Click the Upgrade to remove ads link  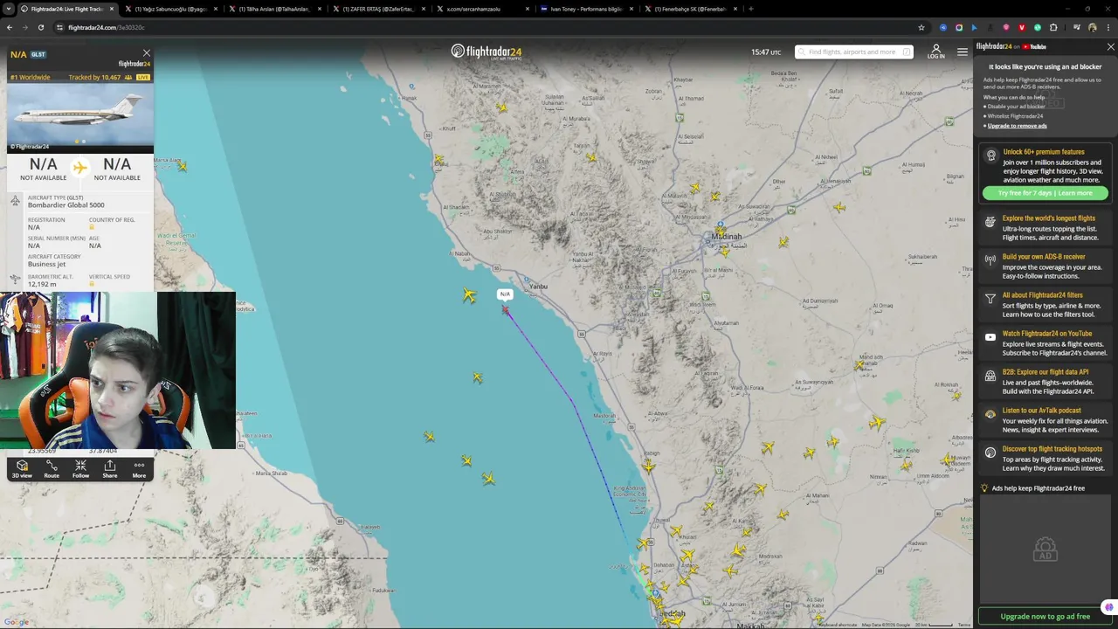pos(1017,126)
